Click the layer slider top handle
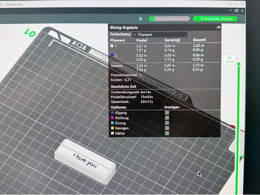The width and height of the screenshot is (260, 195). 239,64
